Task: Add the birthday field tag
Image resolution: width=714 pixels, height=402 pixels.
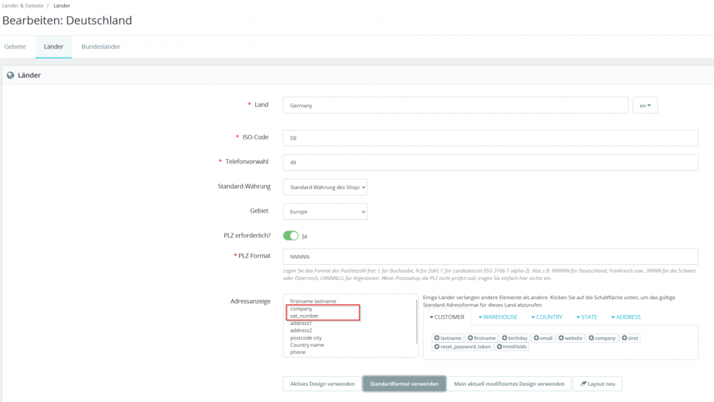Action: [515, 338]
